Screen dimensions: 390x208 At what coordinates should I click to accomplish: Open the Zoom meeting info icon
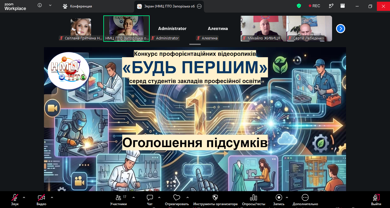(40, 5)
